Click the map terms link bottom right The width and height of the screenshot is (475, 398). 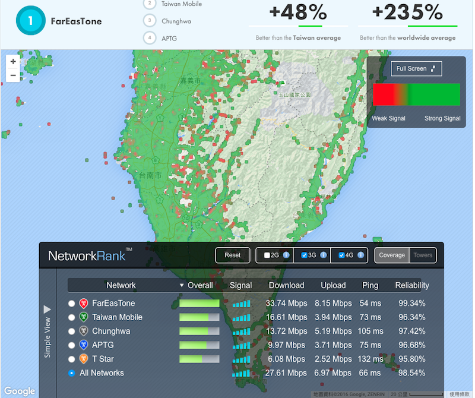coord(459,394)
